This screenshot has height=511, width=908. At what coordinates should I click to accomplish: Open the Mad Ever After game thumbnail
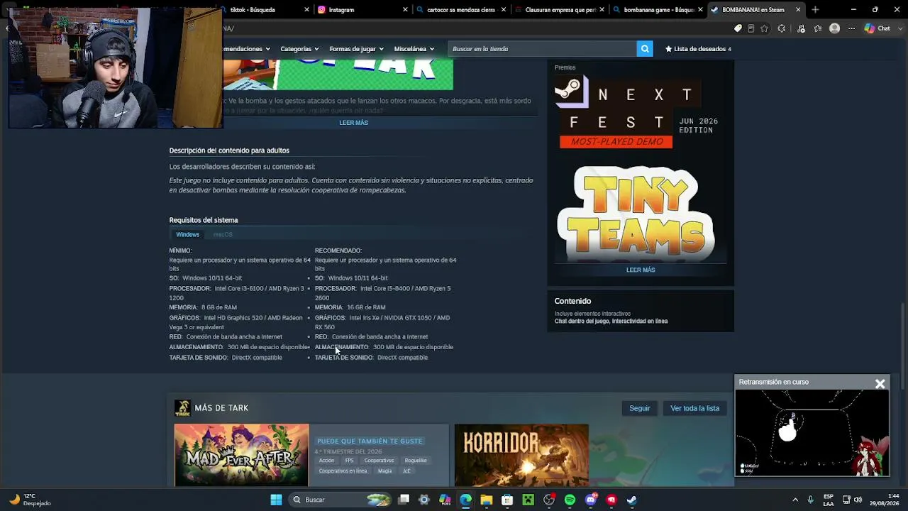(241, 455)
